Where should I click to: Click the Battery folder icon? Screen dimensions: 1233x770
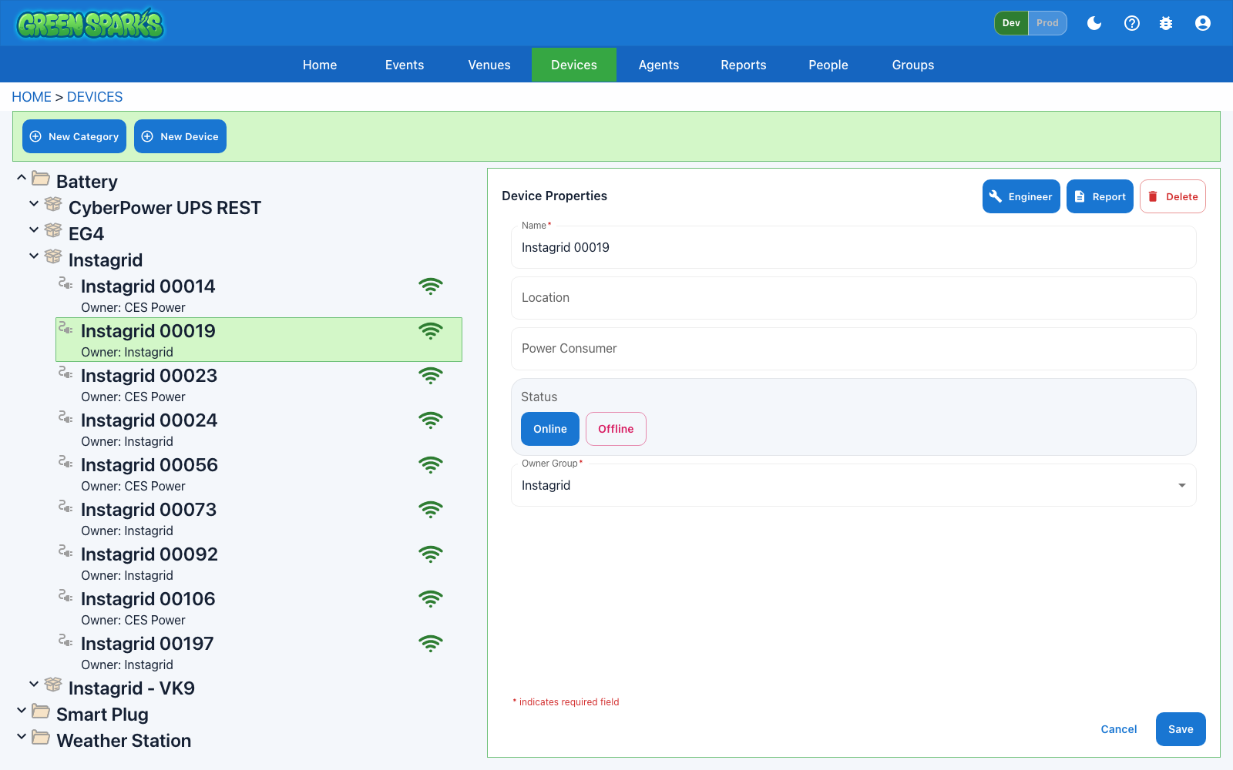click(41, 179)
